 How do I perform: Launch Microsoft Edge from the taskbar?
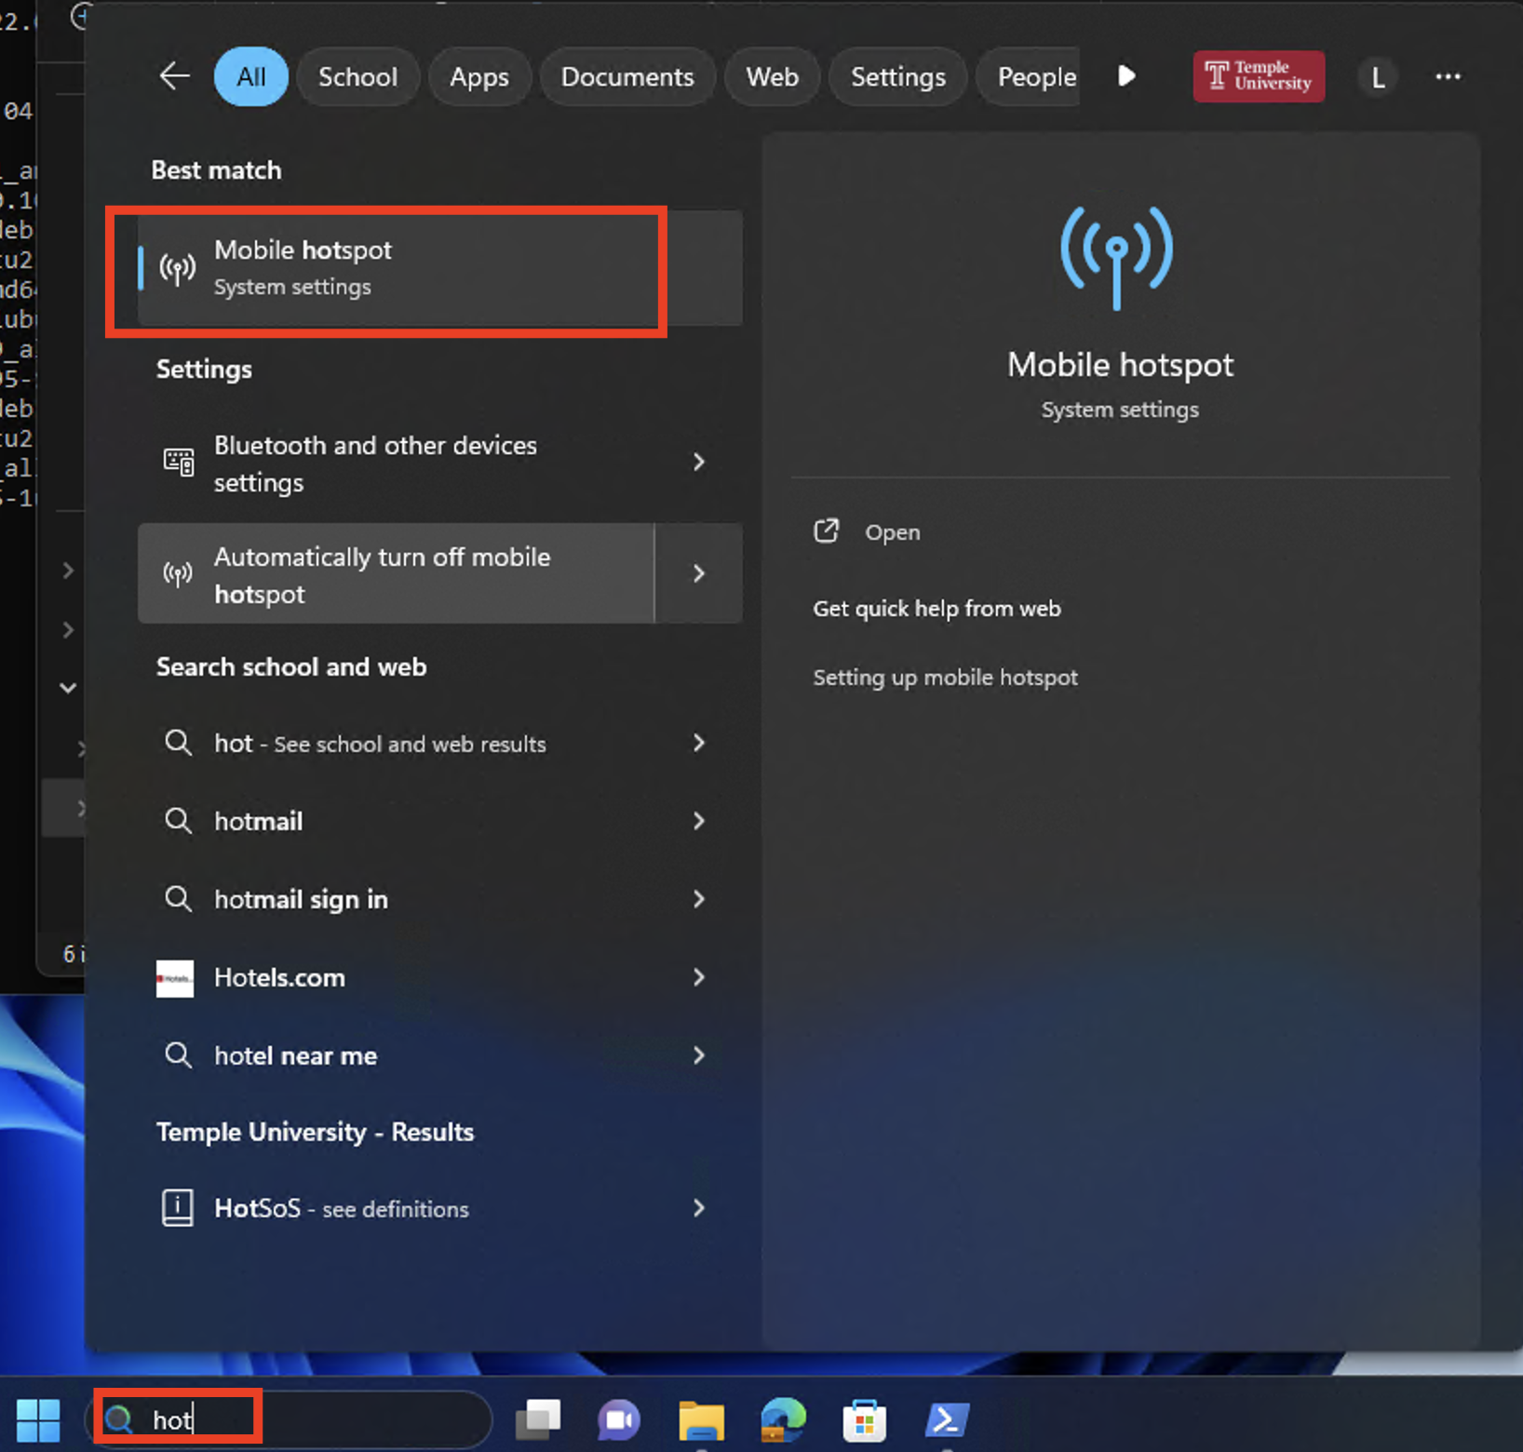point(783,1419)
